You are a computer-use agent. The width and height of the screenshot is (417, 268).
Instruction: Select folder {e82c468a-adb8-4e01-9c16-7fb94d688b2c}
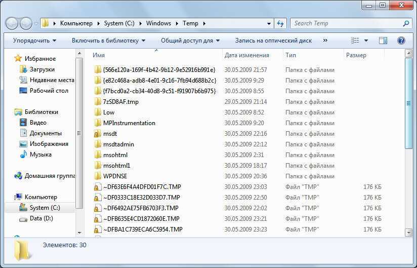coord(159,81)
